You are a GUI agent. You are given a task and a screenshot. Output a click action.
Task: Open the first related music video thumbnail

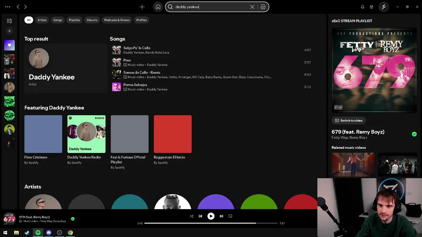coord(353,165)
